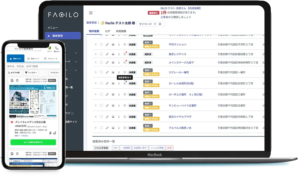
Task: Tap the document icon on first phone card
Action: [x=12, y=80]
